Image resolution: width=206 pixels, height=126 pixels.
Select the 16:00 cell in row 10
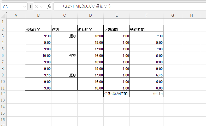(x=90, y=81)
